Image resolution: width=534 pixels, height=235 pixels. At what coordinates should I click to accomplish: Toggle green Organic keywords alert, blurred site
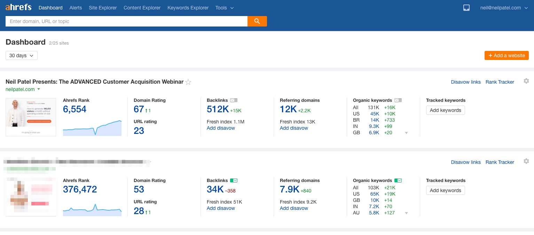[398, 181]
